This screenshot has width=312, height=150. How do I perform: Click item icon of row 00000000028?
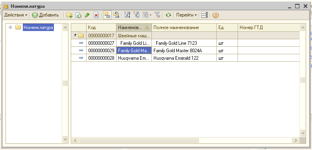[81, 58]
